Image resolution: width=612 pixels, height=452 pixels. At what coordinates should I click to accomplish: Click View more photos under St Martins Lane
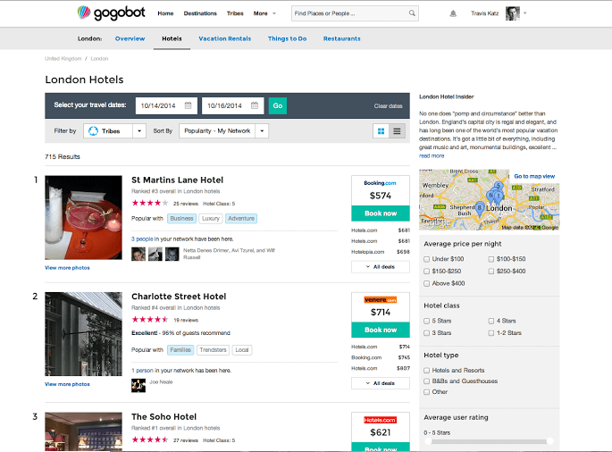(x=67, y=268)
